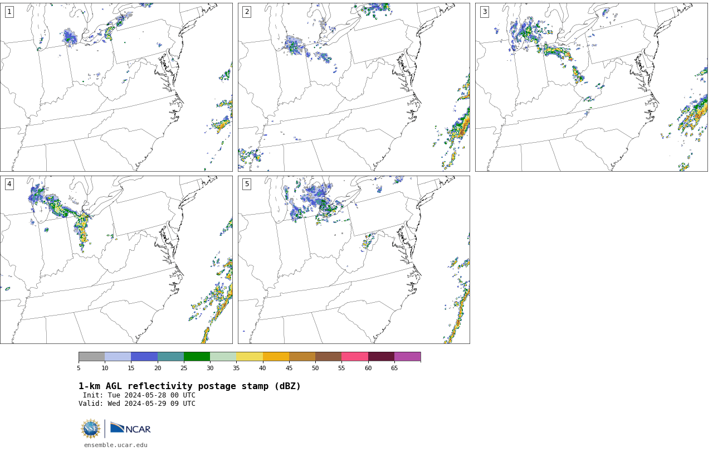Select the orange 40-45 dBZ swatch

point(276,357)
